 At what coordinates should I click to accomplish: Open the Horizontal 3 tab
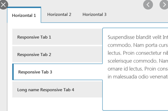(x=95, y=14)
